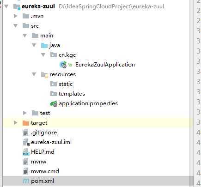201x187 pixels.
Task: Click the orange target folder icon
Action: click(26, 123)
